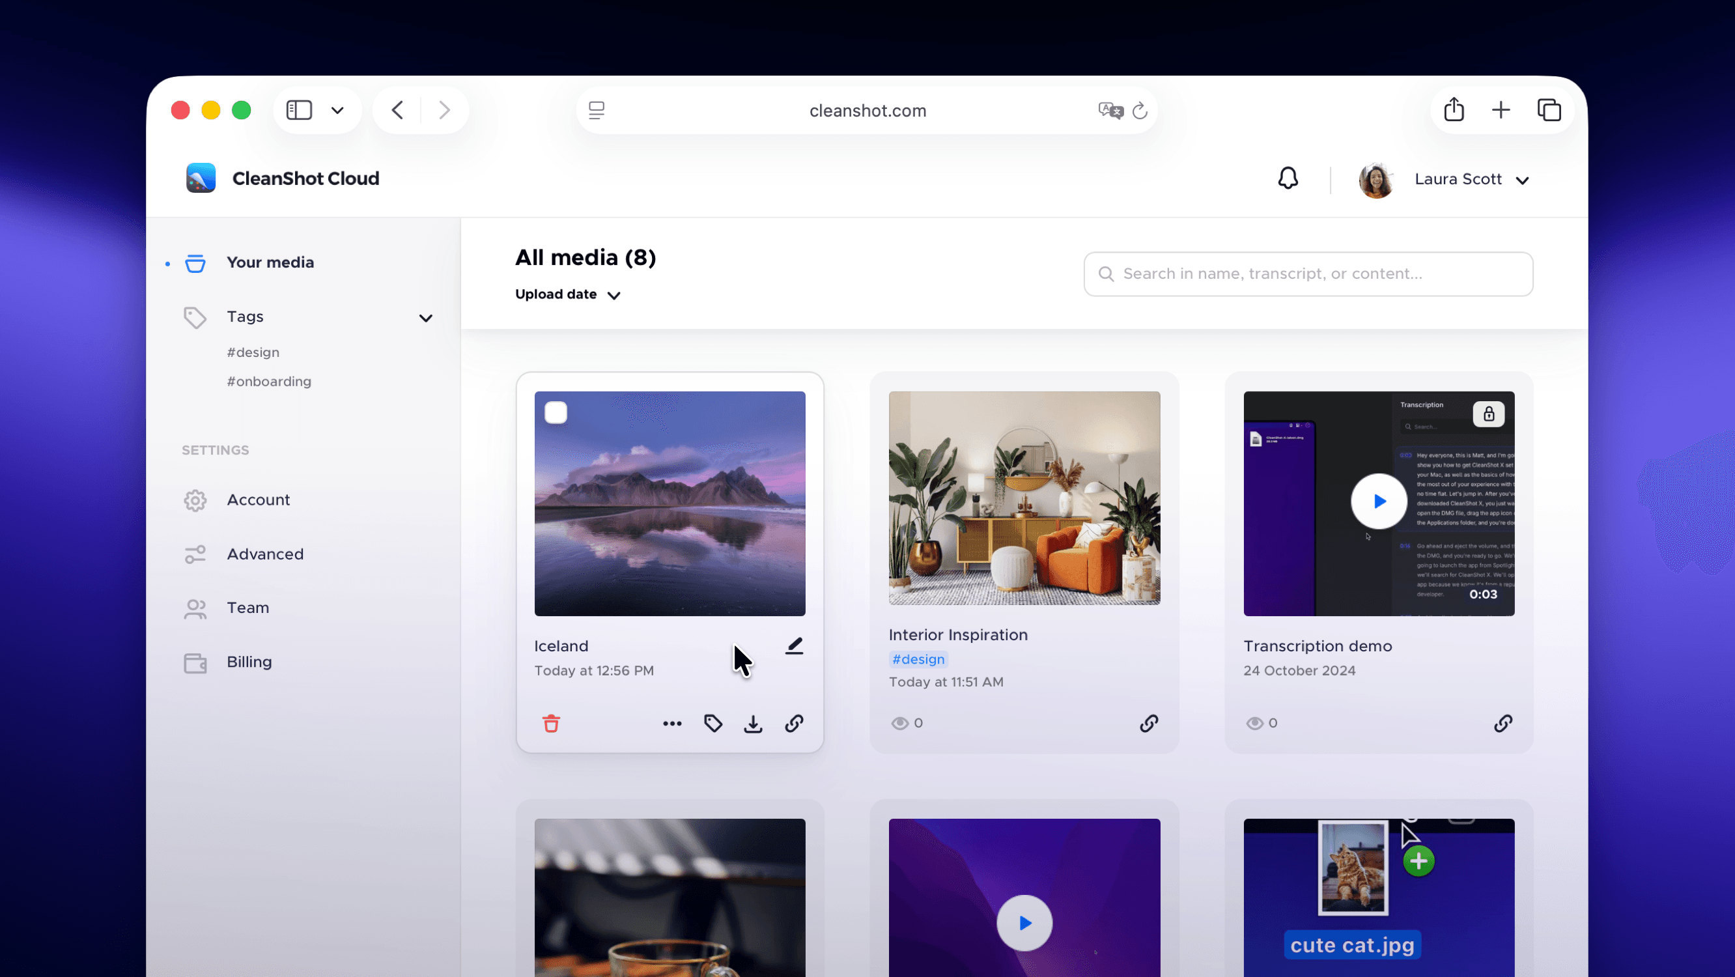Click the view count eye on Transcription demo
Screen dimensions: 1735x977
(1254, 723)
